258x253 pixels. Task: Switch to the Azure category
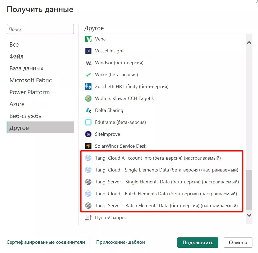click(17, 104)
